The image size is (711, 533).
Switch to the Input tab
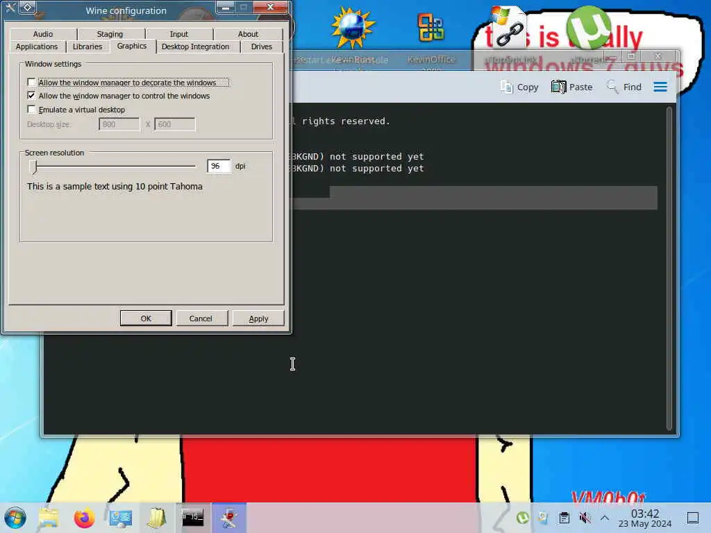[178, 34]
